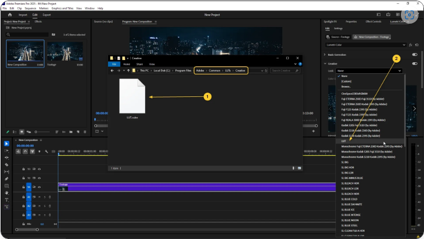This screenshot has width=424, height=239.
Task: Toggle visibility of track V2
Action: 39,178
